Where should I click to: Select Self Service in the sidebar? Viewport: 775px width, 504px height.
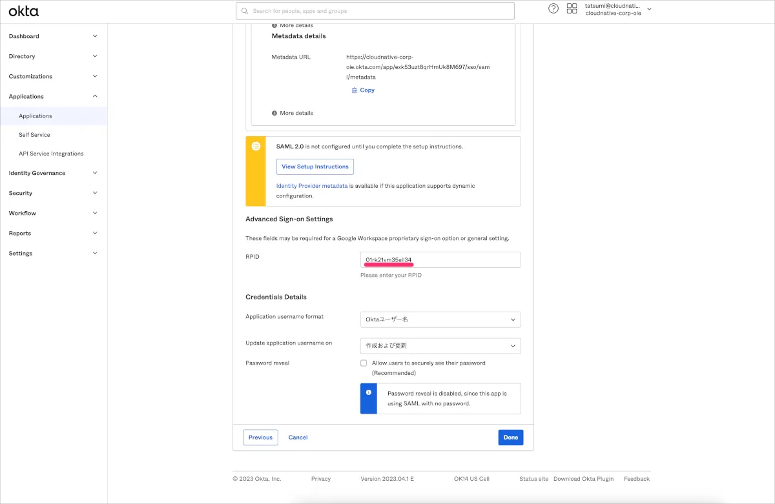coord(34,135)
